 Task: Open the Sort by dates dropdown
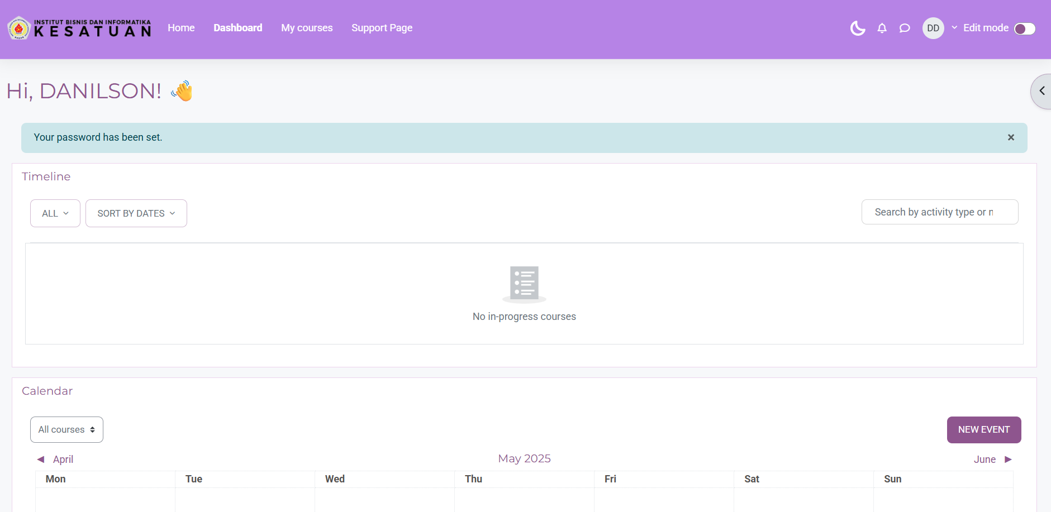pyautogui.click(x=136, y=213)
